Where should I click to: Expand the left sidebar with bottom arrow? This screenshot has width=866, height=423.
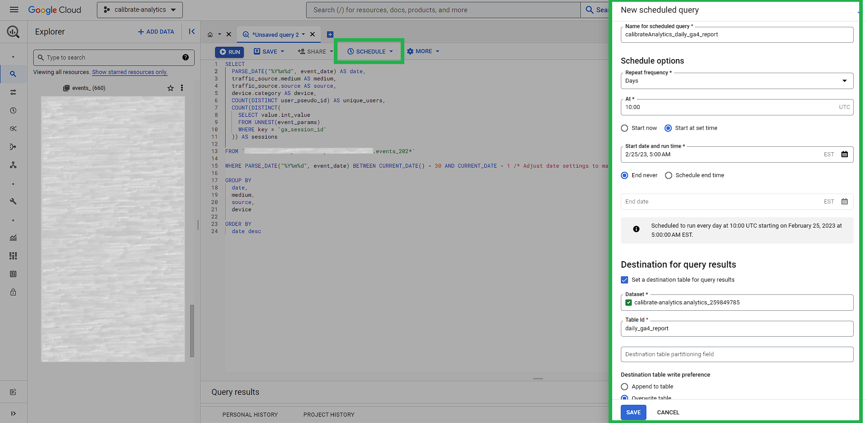coord(13,413)
